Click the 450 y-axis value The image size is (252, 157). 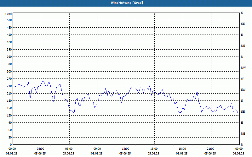(9, 35)
